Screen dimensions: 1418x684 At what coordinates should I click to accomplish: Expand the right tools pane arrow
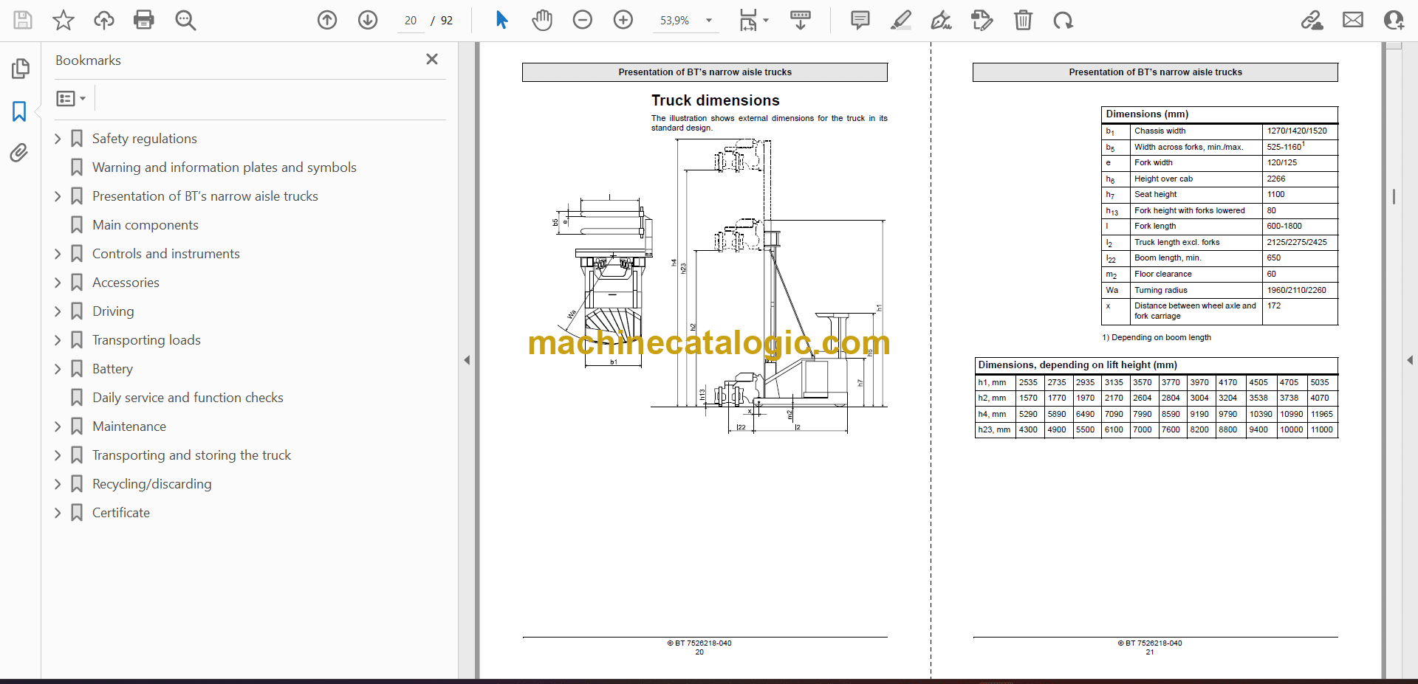[1410, 360]
